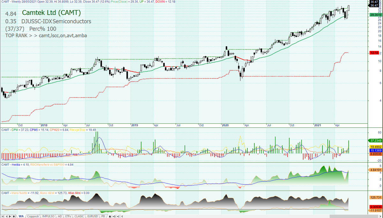Viewport: 383px width, 218px height.
Task: Click the scroll-left arrow of the chart scrollbar
Action: click(x=123, y=216)
